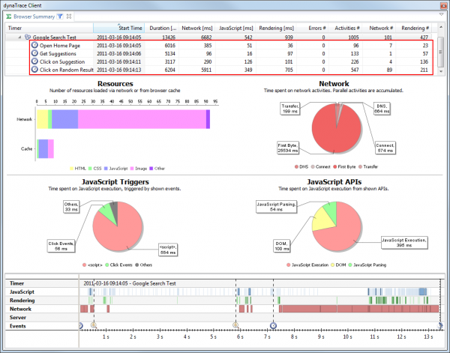Click the yellow HTML segment in Network bar

42,119
